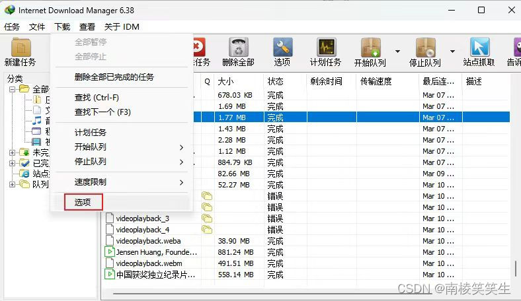The height and width of the screenshot is (301, 521).
Task: Select the 队列 queues folder icon
Action: (x=24, y=184)
